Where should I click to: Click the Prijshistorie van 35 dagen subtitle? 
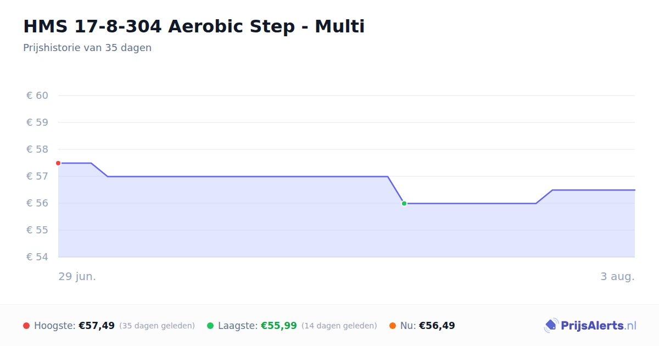(x=87, y=48)
